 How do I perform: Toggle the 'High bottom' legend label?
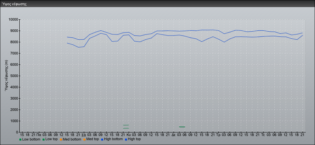(113, 139)
